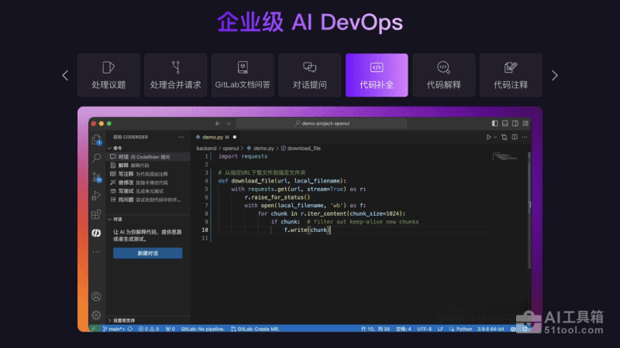Select the 代码解释 feature tab
Screen dimensions: 620x348
443,75
